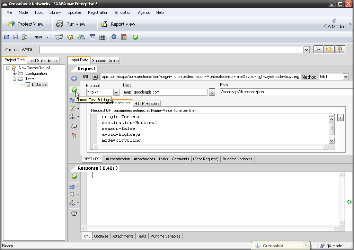Viewport: 354px width, 250px height.
Task: Click the New toolbar button
Action: [38, 37]
